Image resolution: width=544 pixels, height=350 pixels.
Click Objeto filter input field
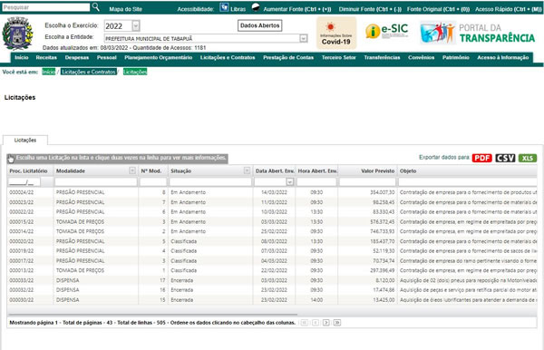tap(467, 182)
